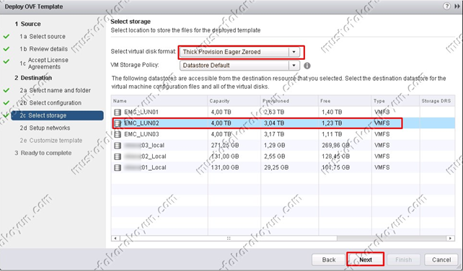
Task: Select the 01_Local datastore name
Action: tap(145, 167)
